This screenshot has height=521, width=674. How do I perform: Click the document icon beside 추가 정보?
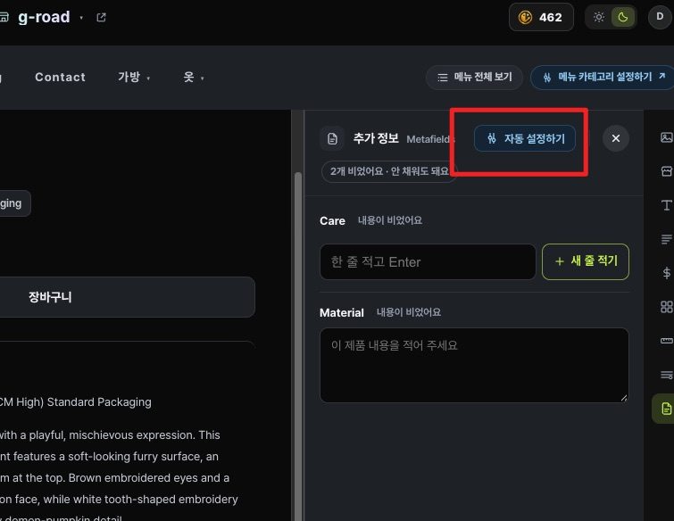[332, 138]
